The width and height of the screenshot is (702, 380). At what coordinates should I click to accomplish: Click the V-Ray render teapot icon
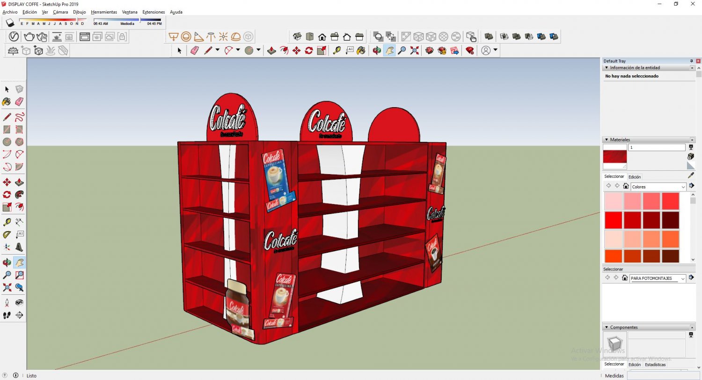[29, 37]
